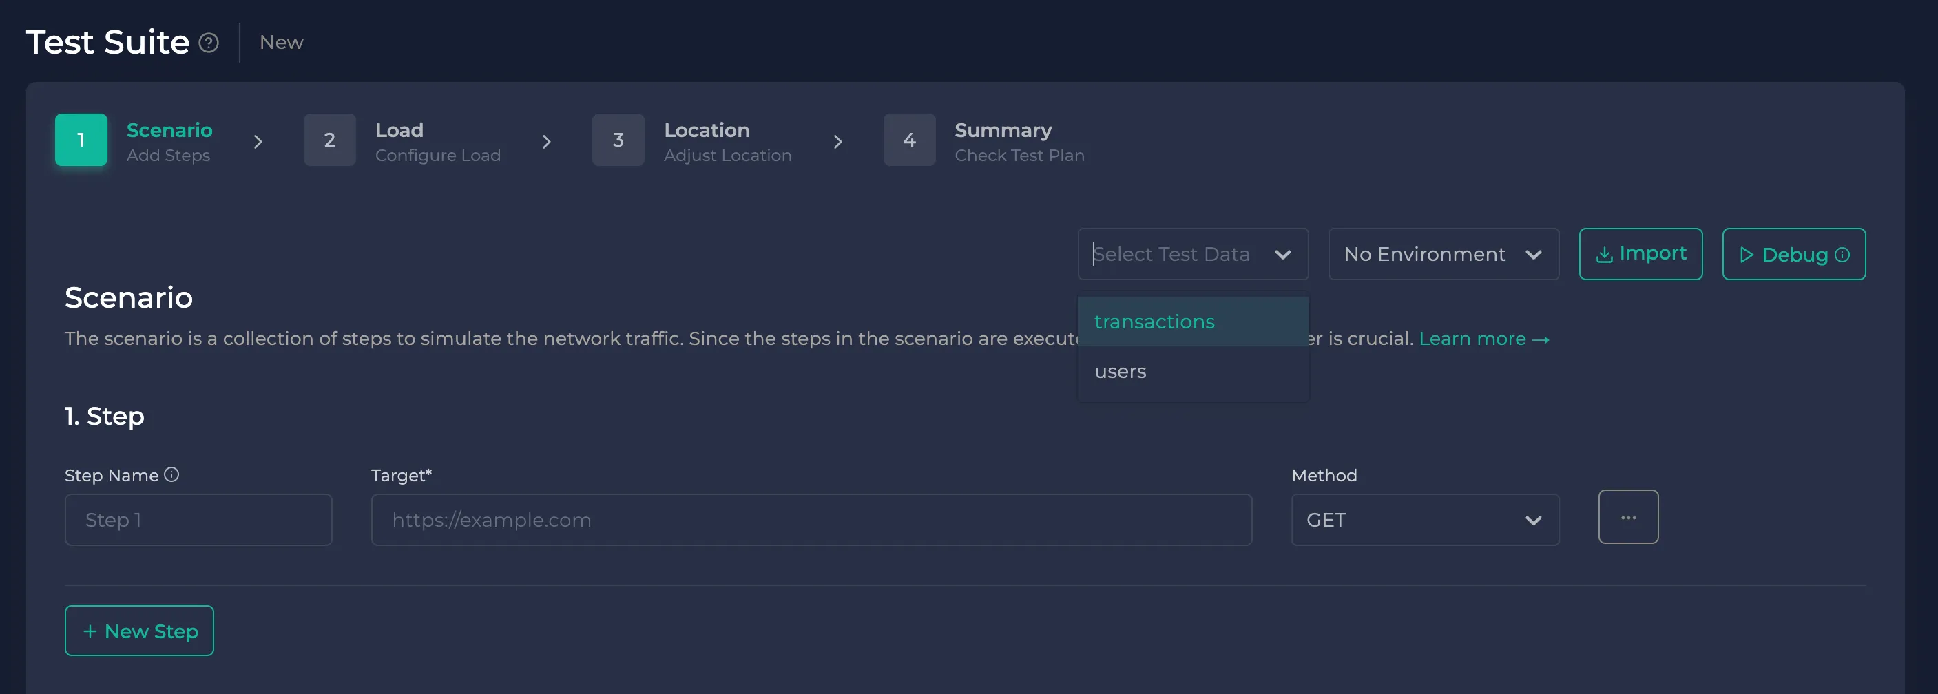Click the Scenario section heading

129,297
